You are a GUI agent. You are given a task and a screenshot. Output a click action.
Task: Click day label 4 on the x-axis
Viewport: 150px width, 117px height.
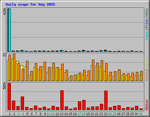(23, 114)
